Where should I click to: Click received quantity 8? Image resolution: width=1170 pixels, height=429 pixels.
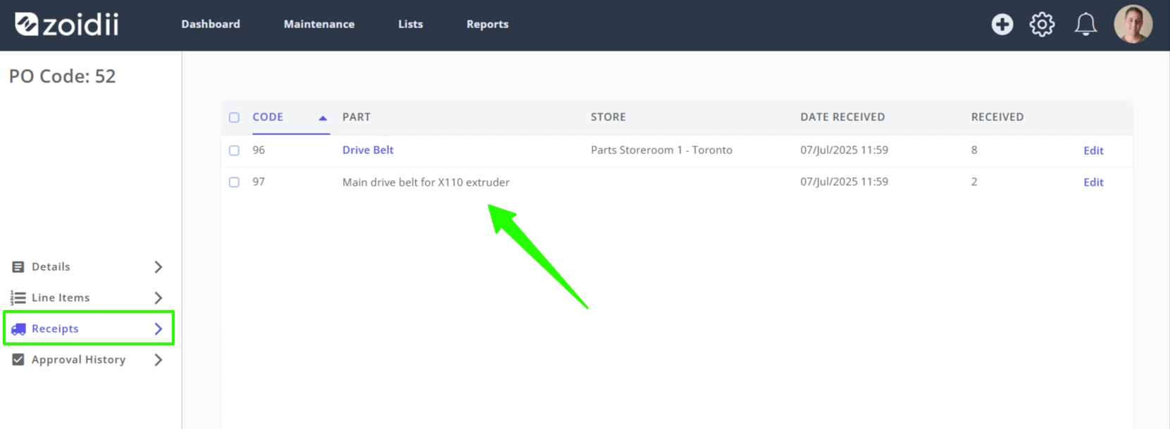point(974,150)
